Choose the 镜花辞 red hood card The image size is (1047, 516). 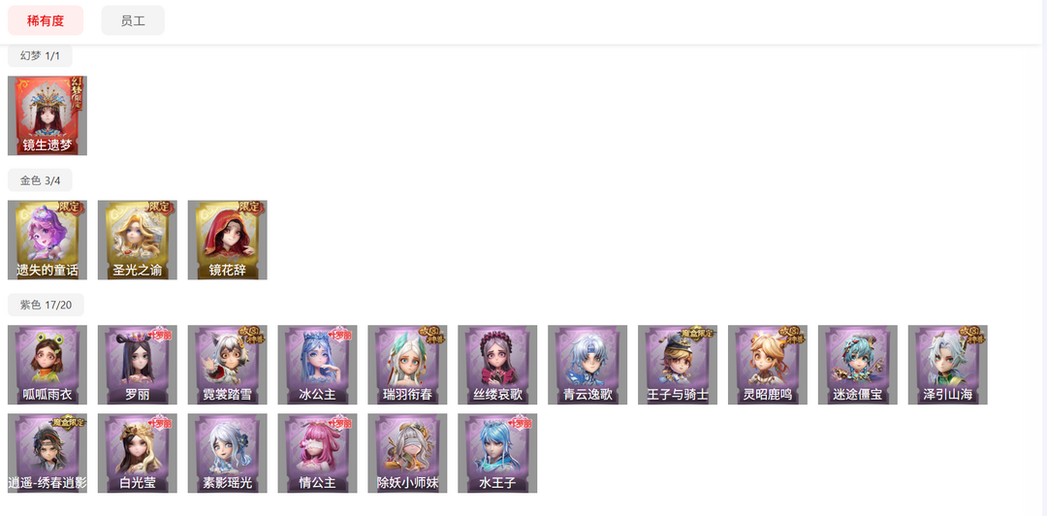click(x=228, y=240)
